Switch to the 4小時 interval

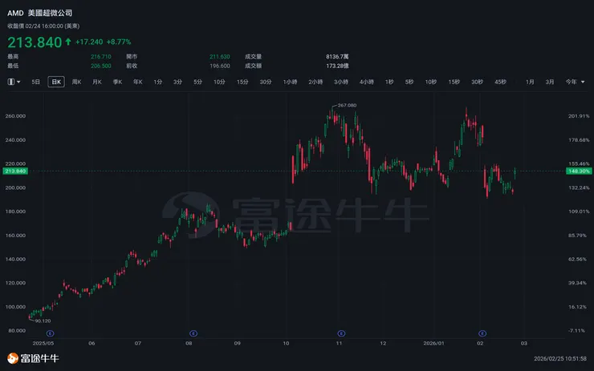click(367, 82)
